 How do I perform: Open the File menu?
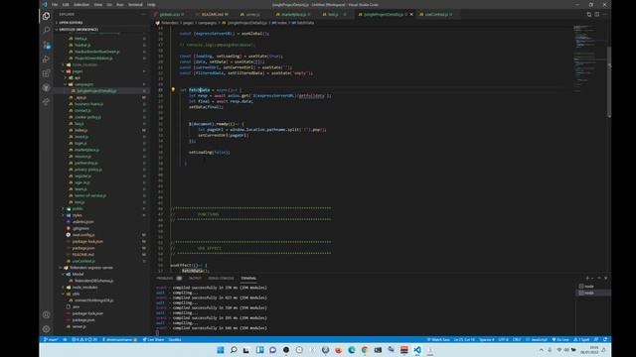click(x=55, y=4)
